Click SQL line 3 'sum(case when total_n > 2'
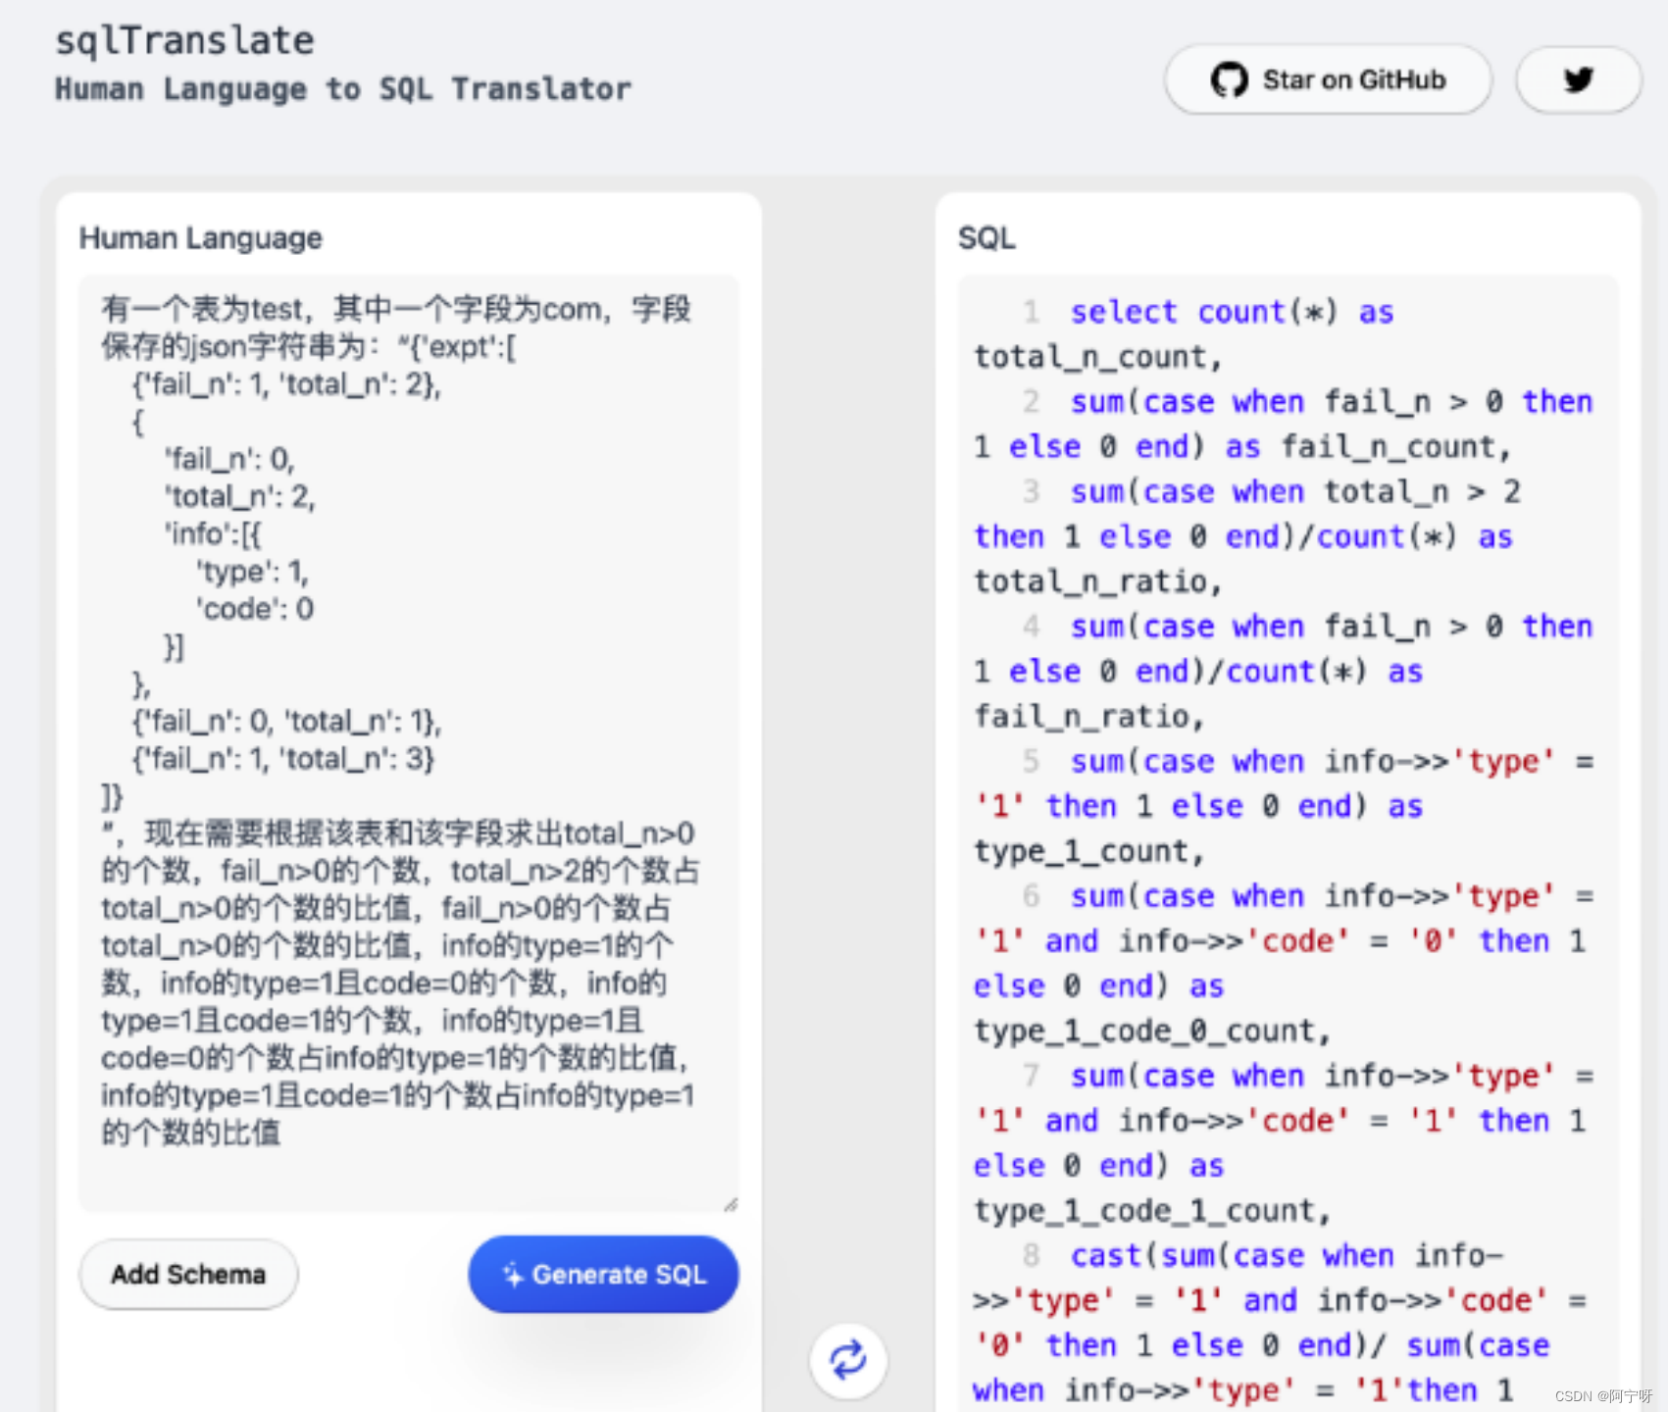This screenshot has height=1412, width=1668. 1294,492
